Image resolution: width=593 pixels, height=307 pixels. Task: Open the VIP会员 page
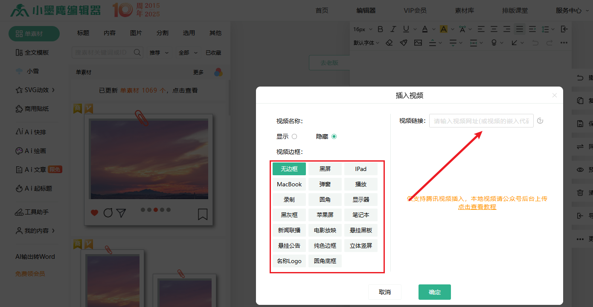(x=415, y=11)
